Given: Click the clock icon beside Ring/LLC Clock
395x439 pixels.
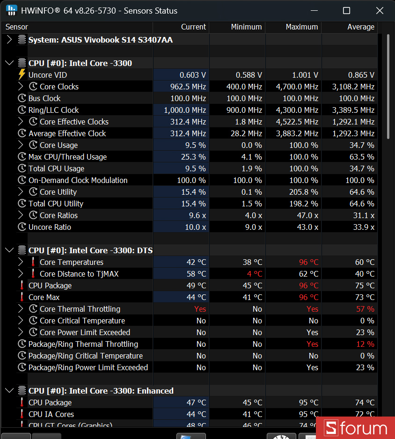Looking at the screenshot, I should (22, 110).
